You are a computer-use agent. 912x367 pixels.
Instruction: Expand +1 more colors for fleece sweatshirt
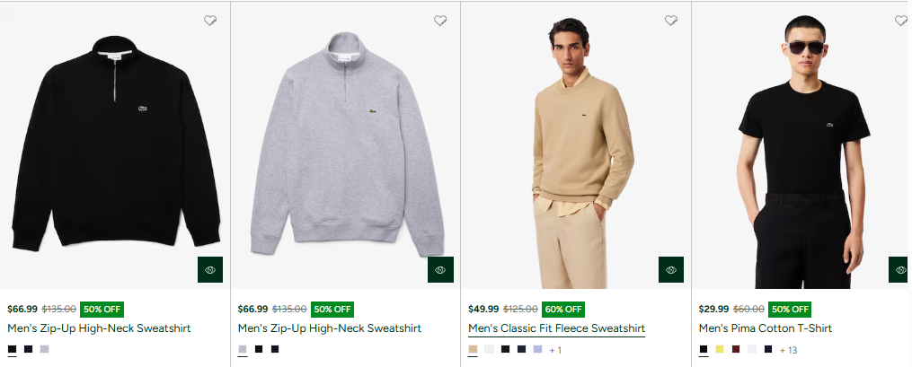click(555, 350)
